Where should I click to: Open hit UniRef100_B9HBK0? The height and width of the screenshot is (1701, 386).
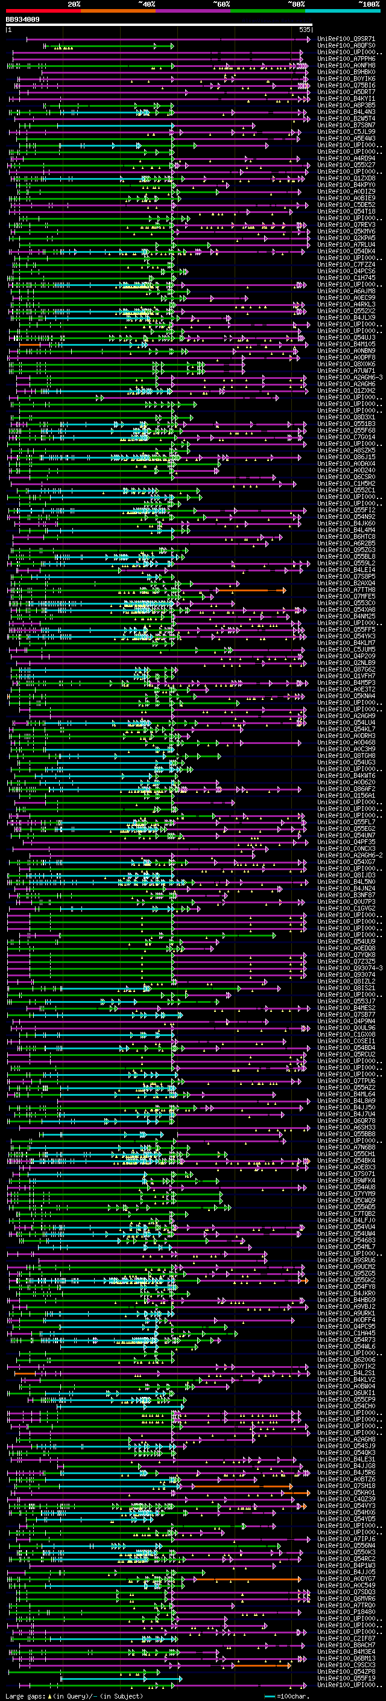point(346,72)
